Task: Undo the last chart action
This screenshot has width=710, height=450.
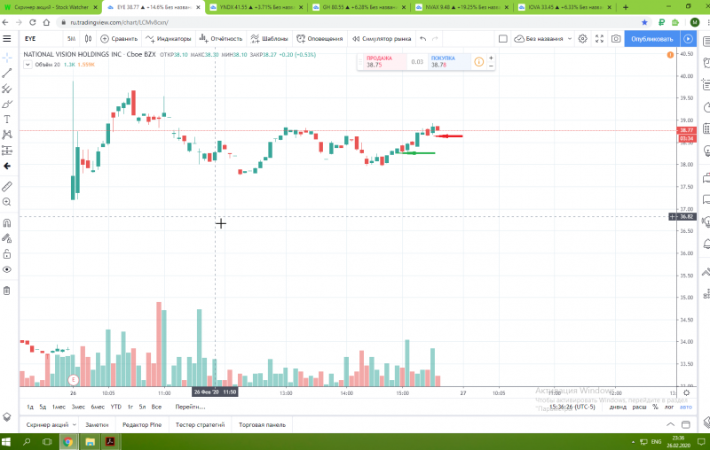Action: pyautogui.click(x=423, y=39)
